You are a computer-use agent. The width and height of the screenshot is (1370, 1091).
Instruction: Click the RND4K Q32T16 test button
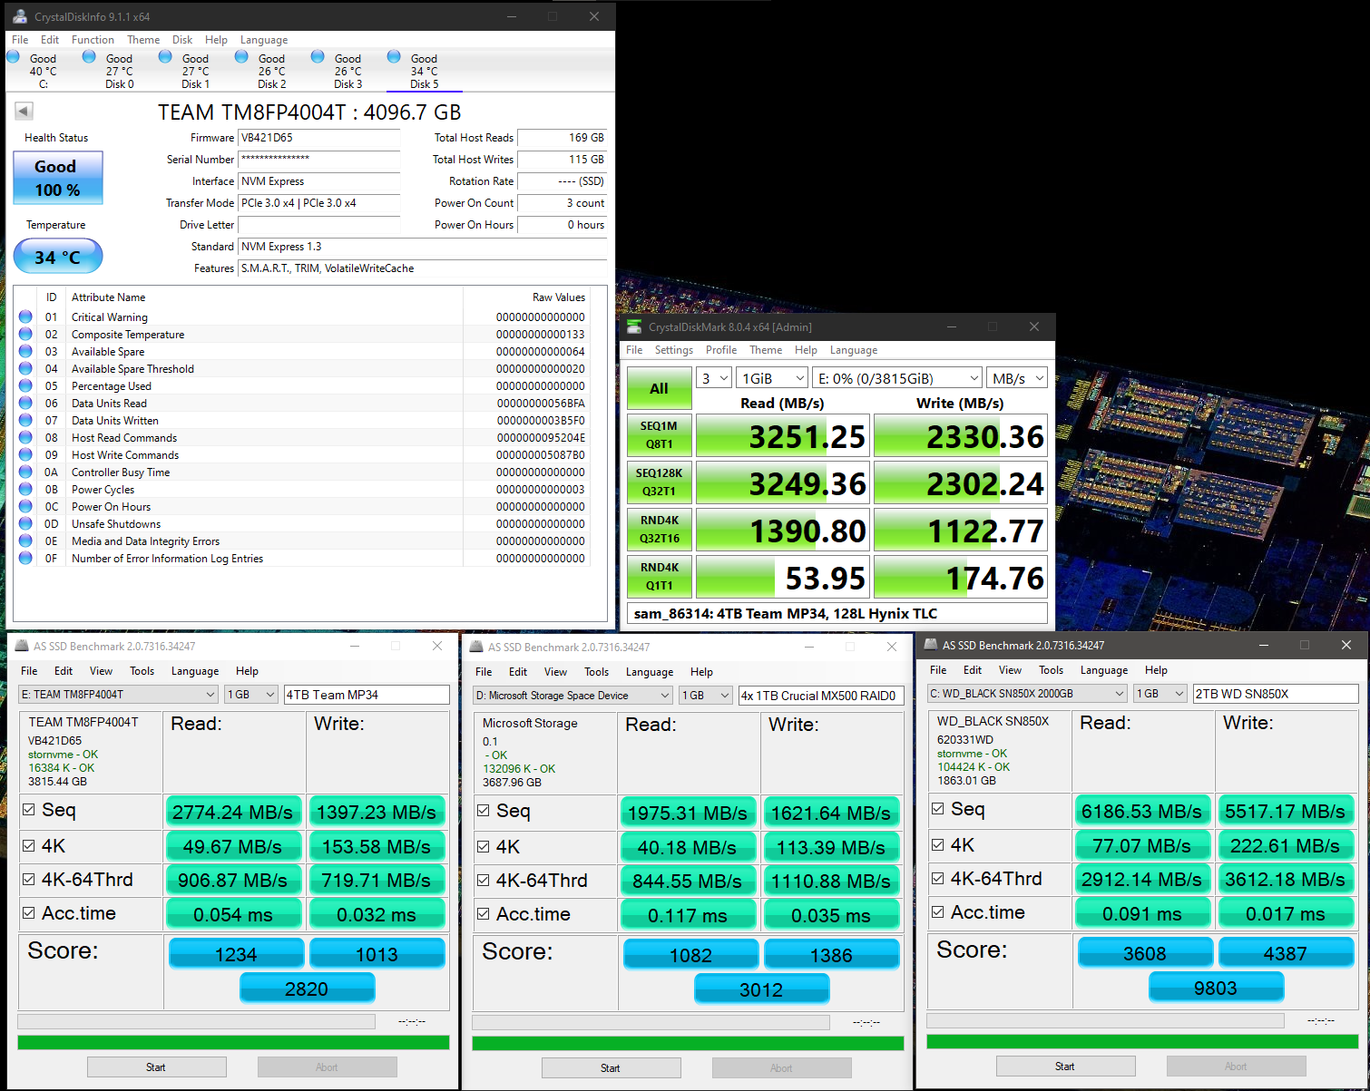(x=659, y=530)
